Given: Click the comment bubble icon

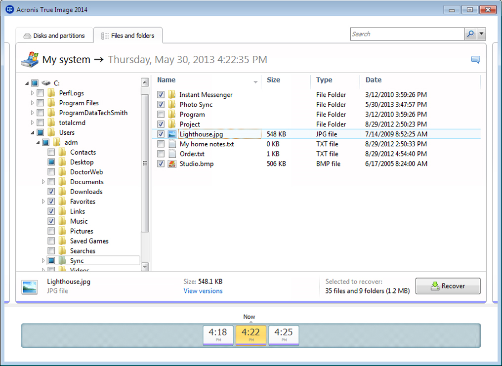Looking at the screenshot, I should (475, 60).
